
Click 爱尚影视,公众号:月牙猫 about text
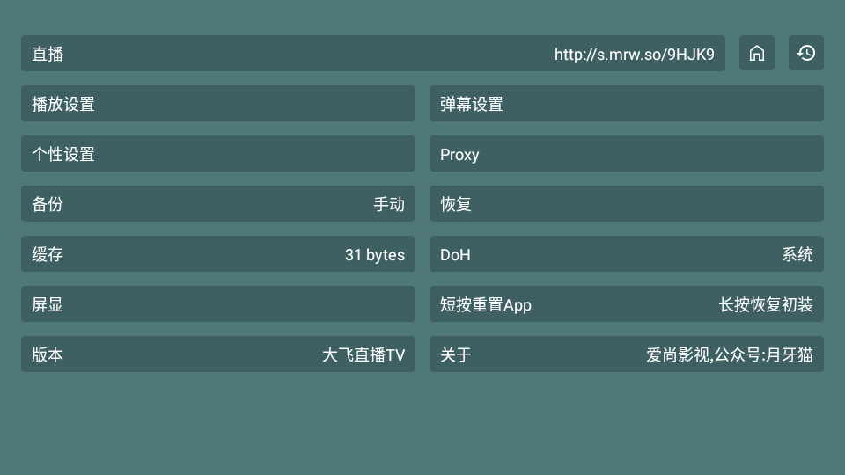point(730,354)
